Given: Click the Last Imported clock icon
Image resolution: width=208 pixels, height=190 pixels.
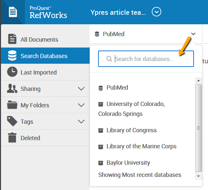Looking at the screenshot, I should click(x=12, y=72).
